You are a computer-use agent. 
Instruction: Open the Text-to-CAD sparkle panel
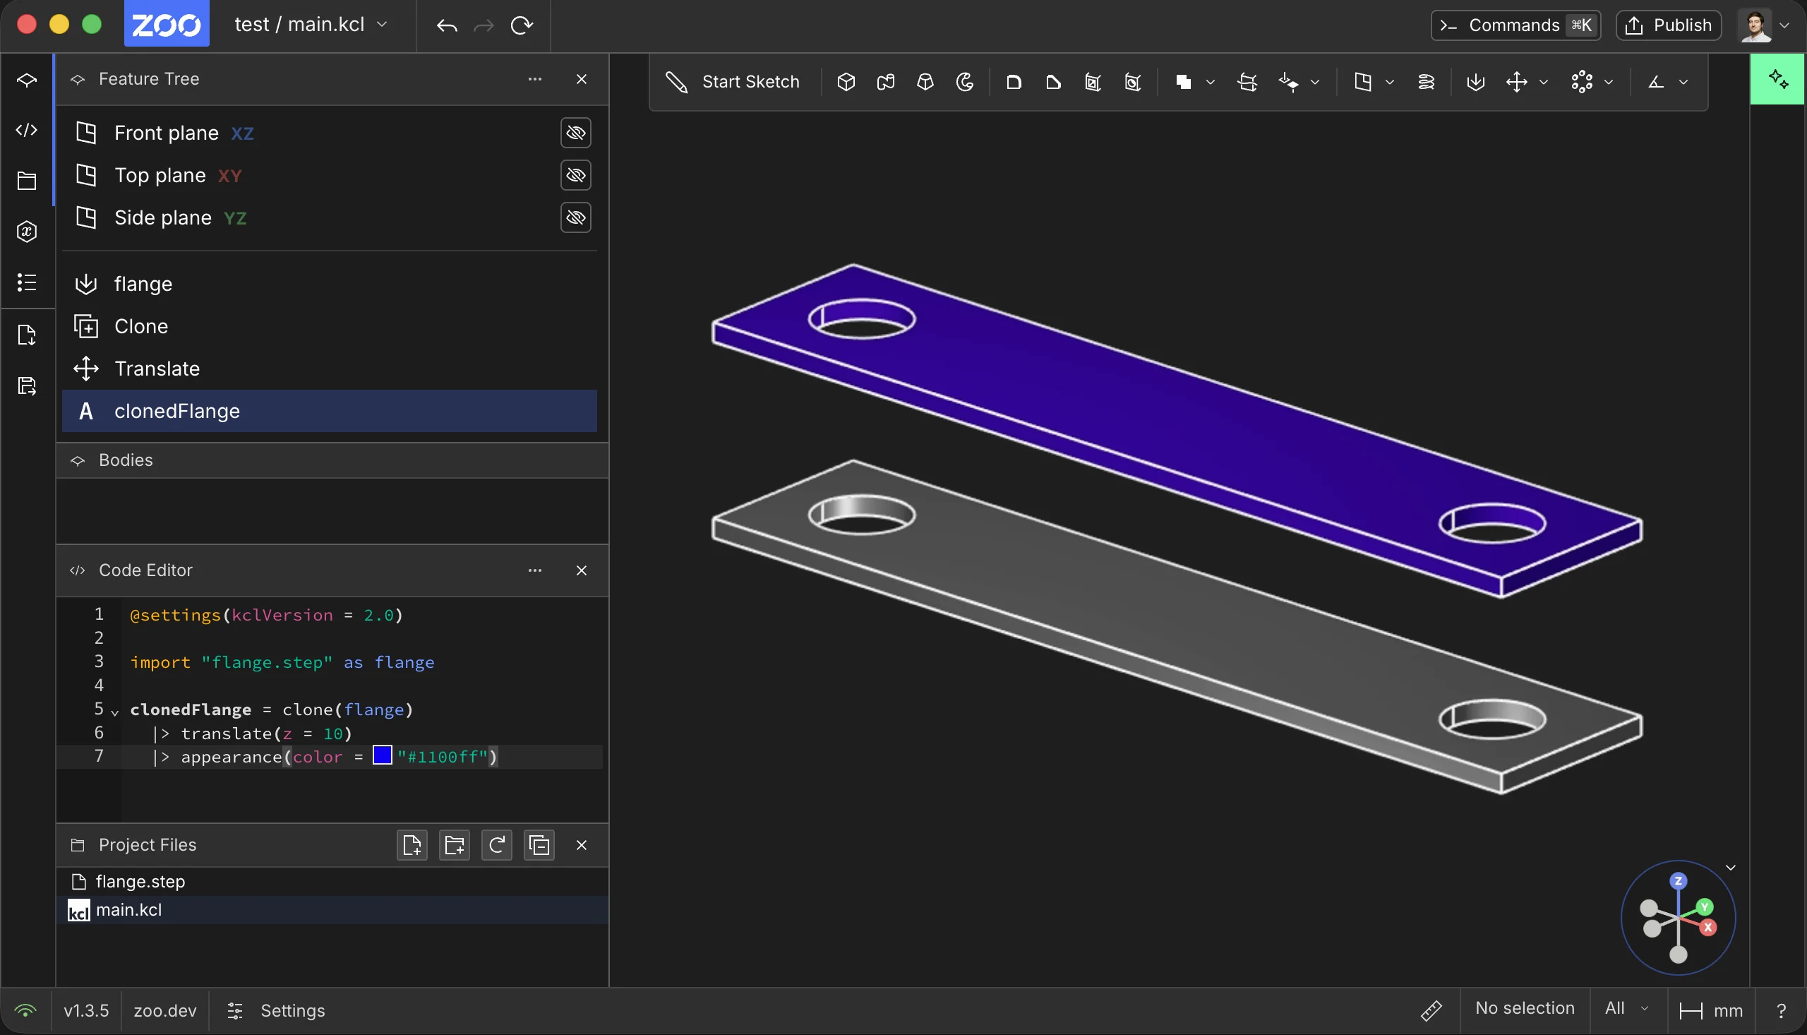(1778, 79)
